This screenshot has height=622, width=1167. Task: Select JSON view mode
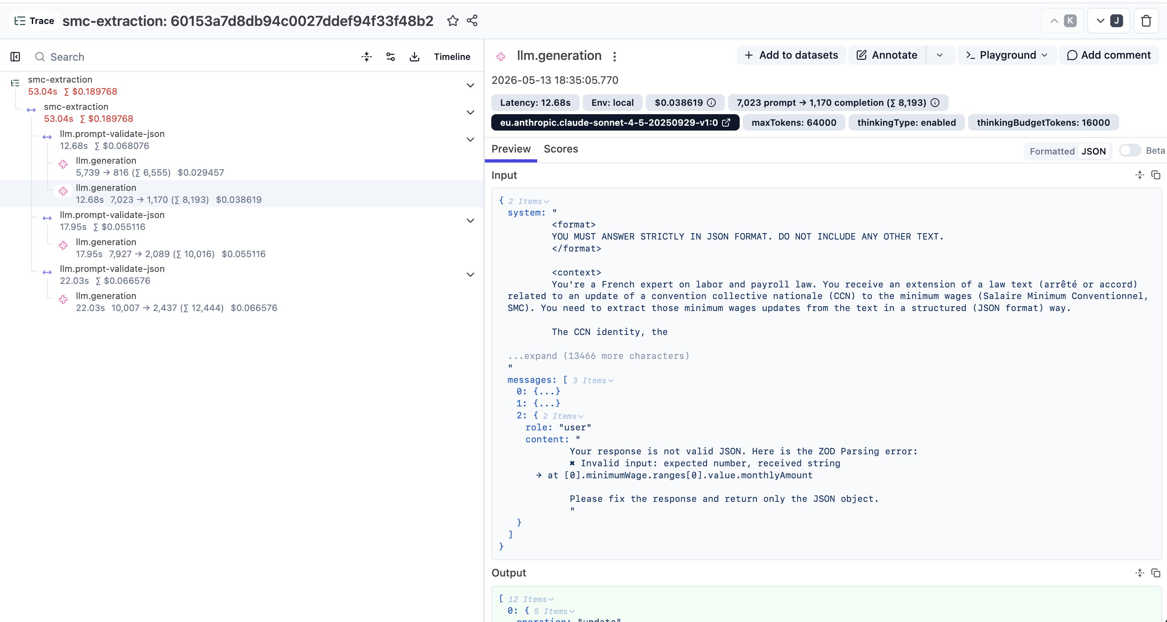click(1093, 151)
